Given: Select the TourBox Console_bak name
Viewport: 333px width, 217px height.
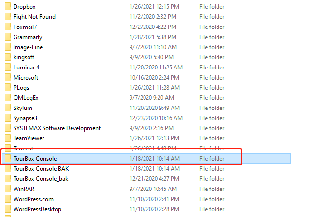Looking at the screenshot, I should coord(41,179).
